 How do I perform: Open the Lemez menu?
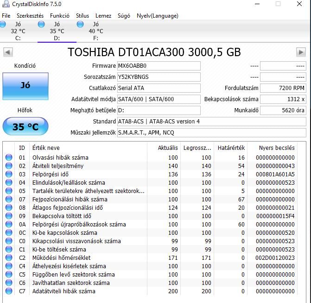[x=103, y=16]
